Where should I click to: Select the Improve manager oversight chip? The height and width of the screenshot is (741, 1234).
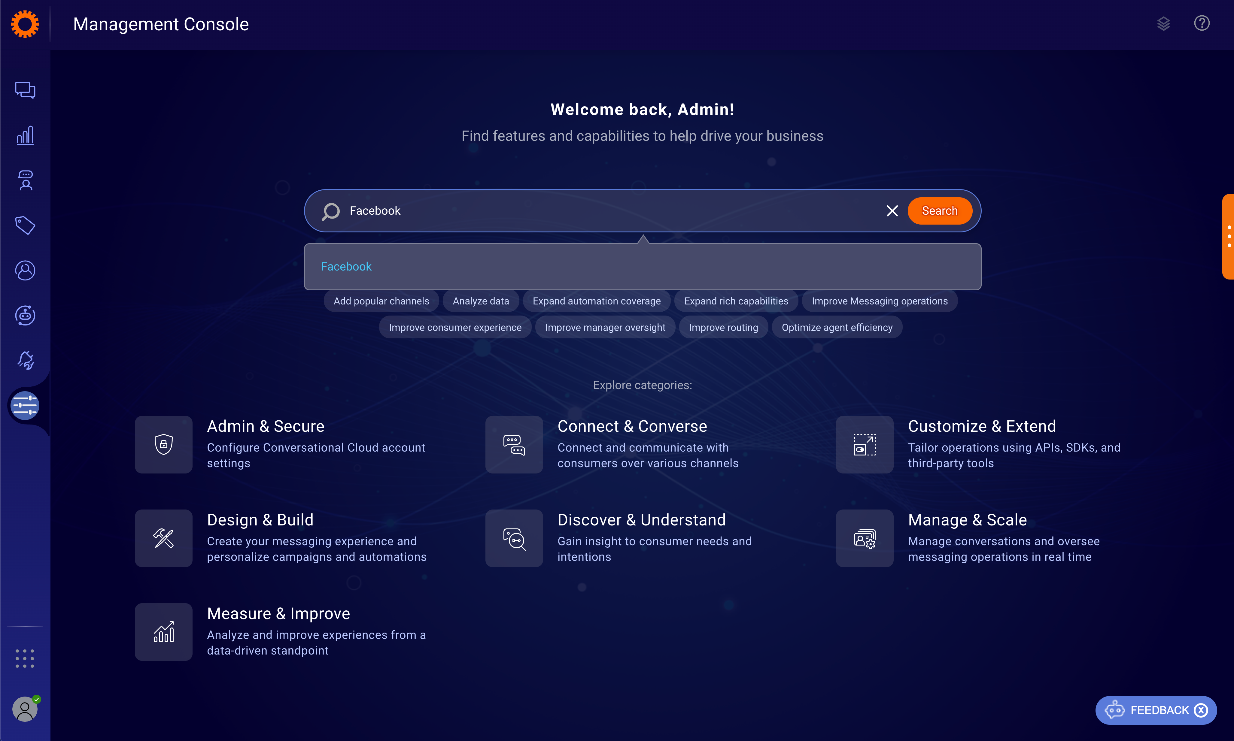click(x=605, y=328)
